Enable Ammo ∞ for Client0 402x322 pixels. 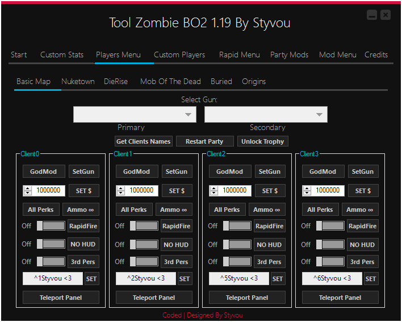81,210
